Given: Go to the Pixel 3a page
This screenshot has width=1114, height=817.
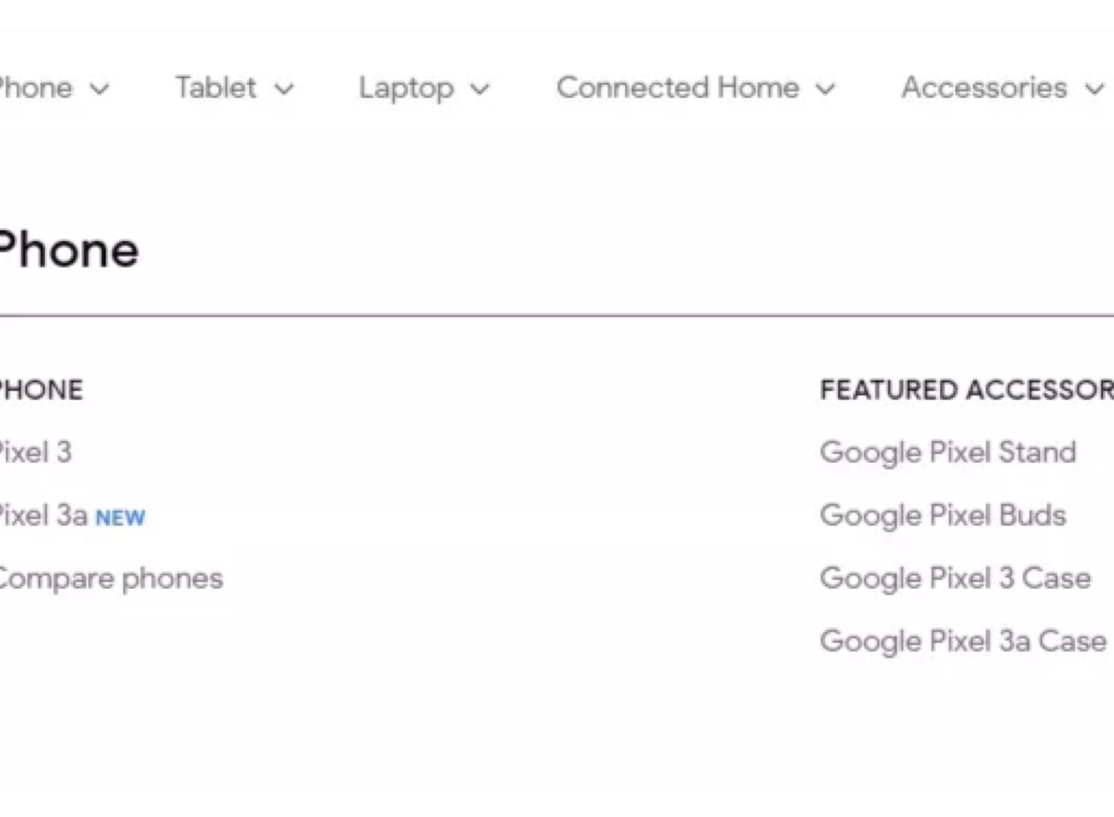Looking at the screenshot, I should 43,516.
